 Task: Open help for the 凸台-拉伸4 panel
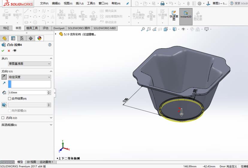50,45
